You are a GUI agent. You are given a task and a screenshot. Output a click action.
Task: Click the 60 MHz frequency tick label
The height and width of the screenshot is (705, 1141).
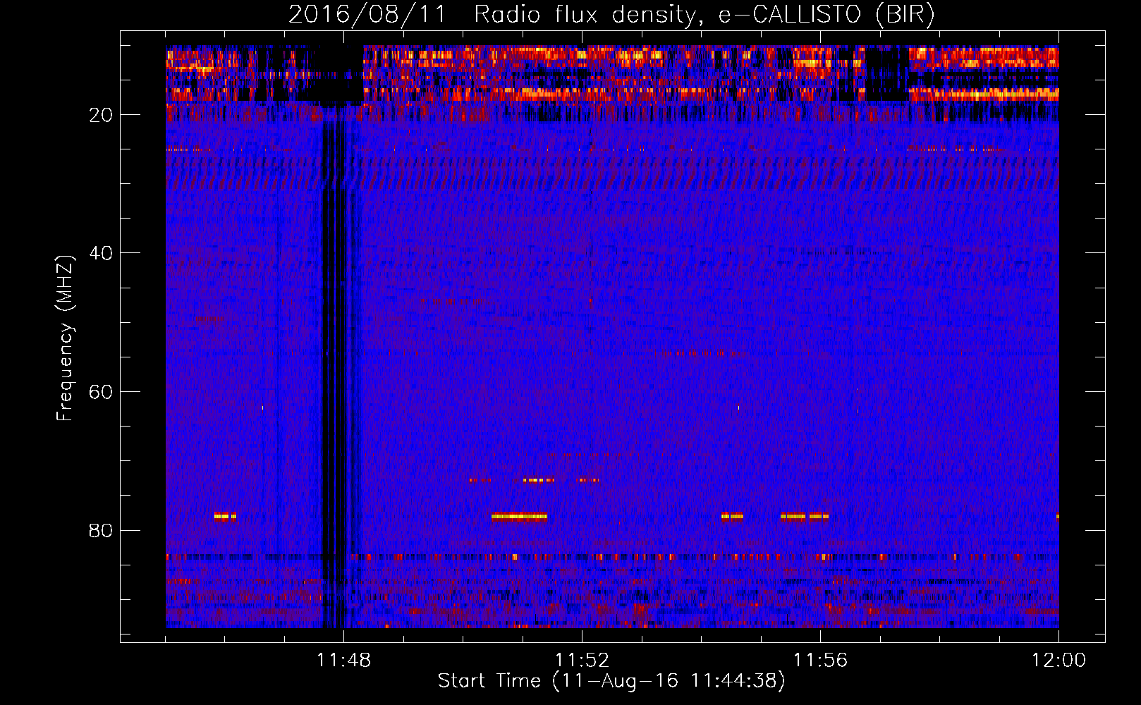(x=101, y=392)
